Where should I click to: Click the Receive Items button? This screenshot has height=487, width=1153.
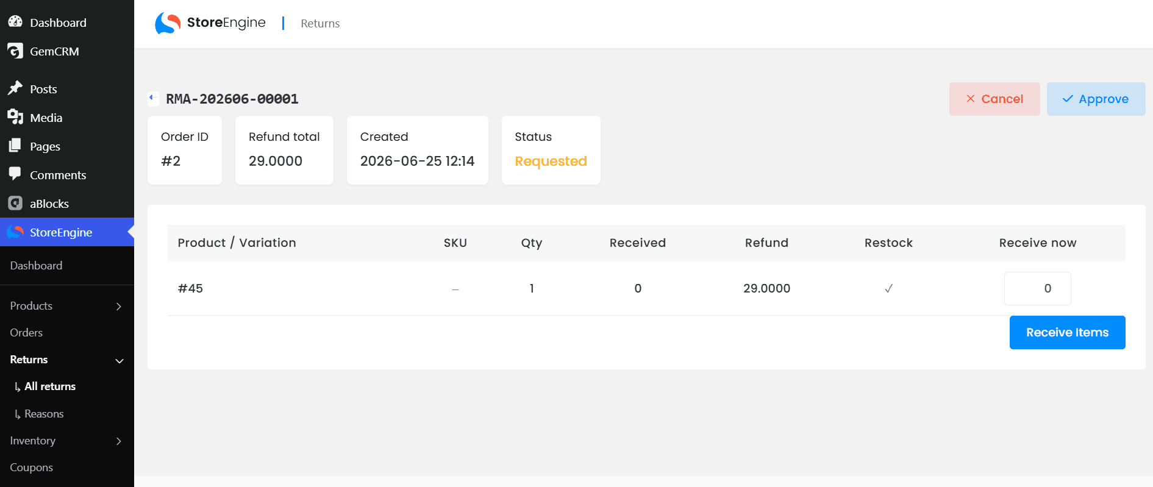tap(1067, 332)
